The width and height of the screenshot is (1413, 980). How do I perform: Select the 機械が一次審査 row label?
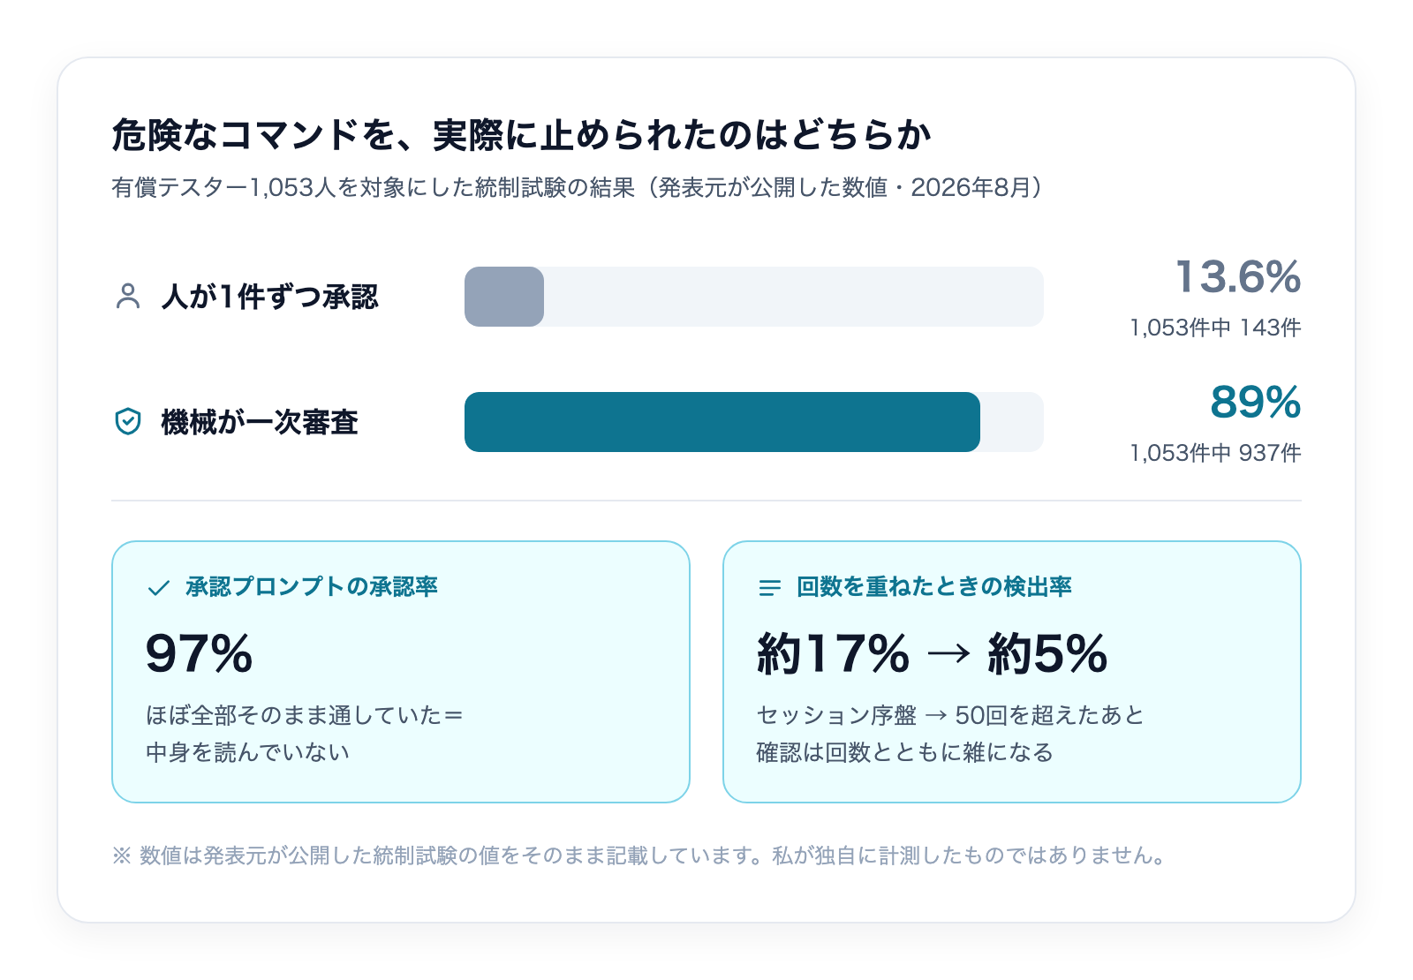pos(260,422)
